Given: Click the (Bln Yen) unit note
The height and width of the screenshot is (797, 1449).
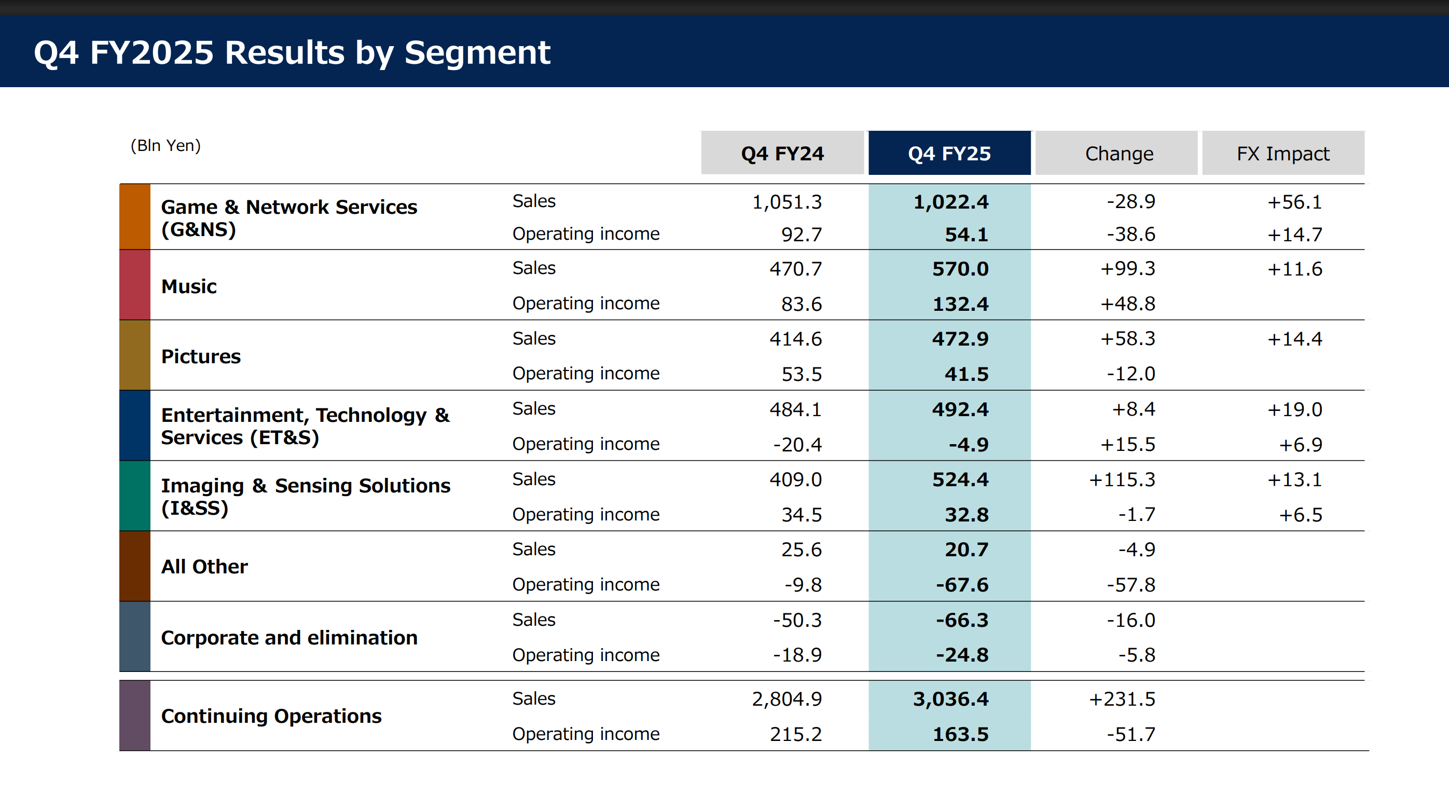Looking at the screenshot, I should (x=165, y=146).
